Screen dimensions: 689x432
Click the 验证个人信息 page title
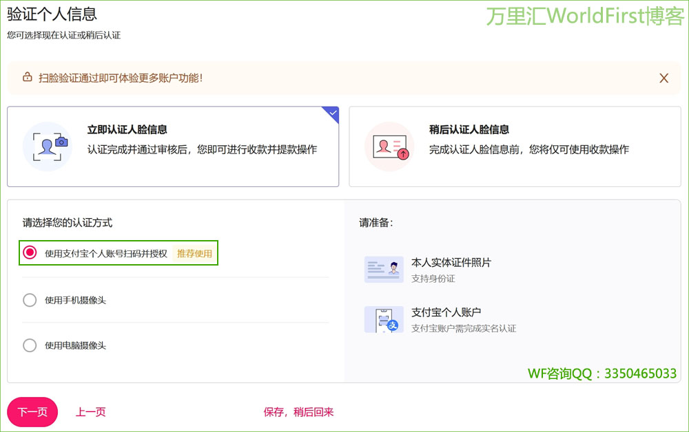click(52, 14)
